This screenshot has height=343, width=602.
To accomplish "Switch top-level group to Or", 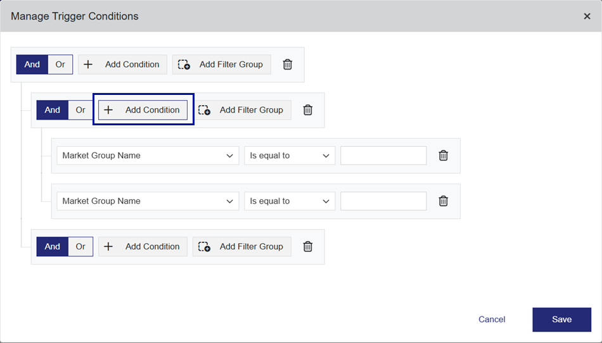I will point(60,65).
